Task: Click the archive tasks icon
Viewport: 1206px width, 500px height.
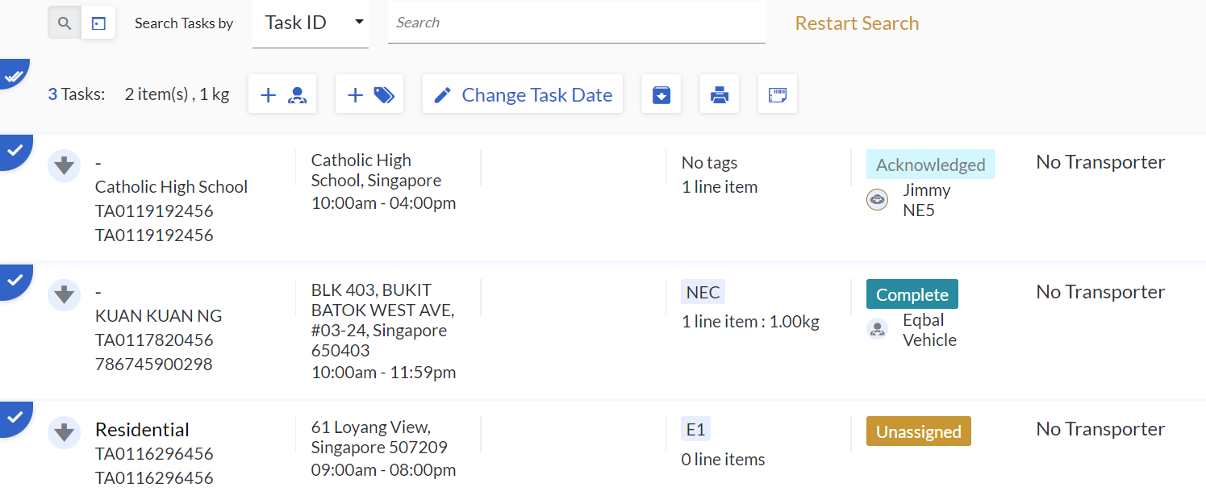Action: point(661,94)
